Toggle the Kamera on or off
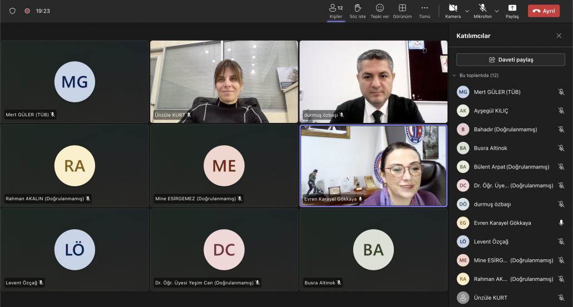Viewport: 573px width, 307px height. [x=453, y=8]
